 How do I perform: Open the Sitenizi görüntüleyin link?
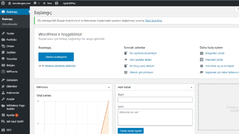(141, 72)
